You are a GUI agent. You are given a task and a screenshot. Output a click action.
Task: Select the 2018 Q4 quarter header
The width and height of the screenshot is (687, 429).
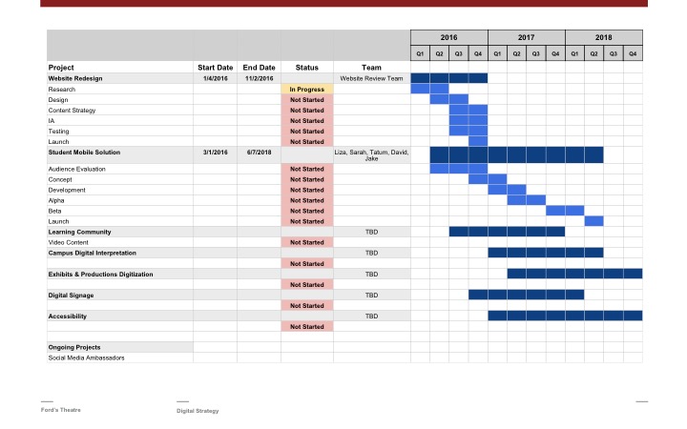click(x=633, y=53)
